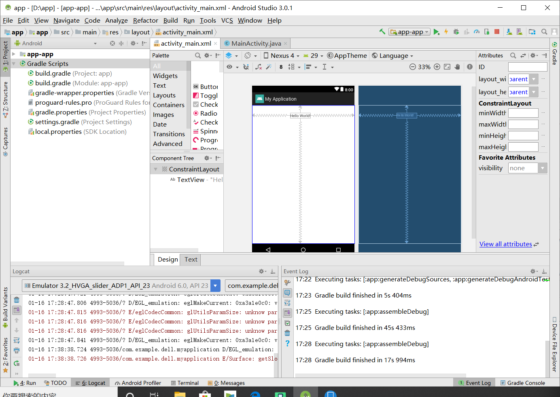Open the VCS menu
This screenshot has height=397, width=560.
click(227, 20)
